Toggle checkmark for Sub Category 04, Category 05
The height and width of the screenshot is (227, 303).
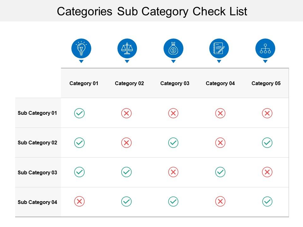click(267, 201)
